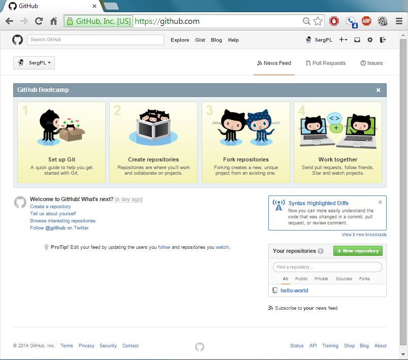This screenshot has height=360, width=408.
Task: Open the notifications inbox icon
Action: [x=357, y=40]
